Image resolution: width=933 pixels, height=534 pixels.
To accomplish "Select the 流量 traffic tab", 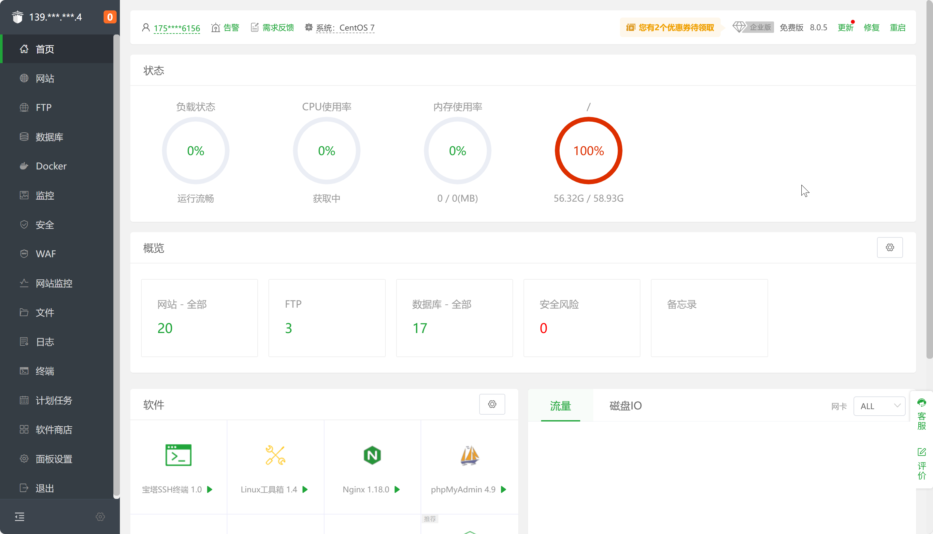I will click(x=560, y=406).
